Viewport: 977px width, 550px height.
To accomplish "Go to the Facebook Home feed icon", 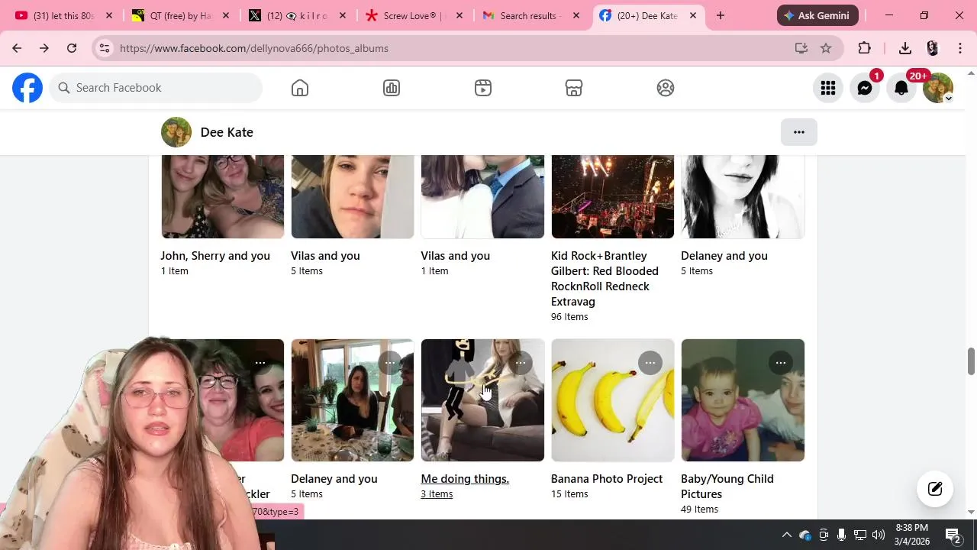I will tap(300, 88).
